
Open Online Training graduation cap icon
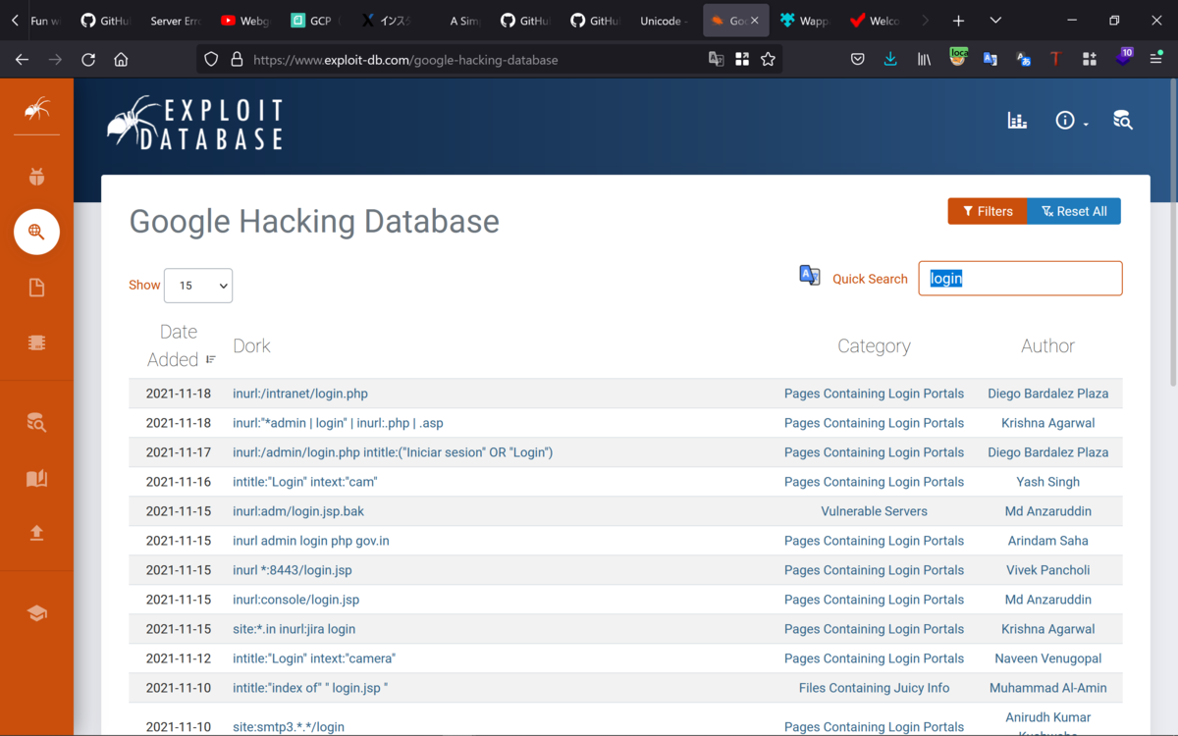(36, 613)
